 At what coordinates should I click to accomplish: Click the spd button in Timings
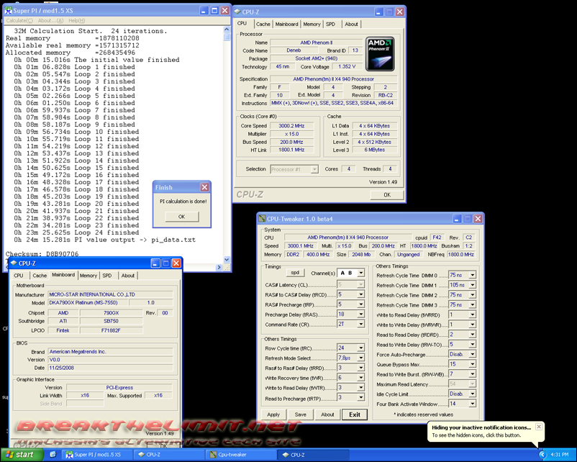click(x=295, y=273)
